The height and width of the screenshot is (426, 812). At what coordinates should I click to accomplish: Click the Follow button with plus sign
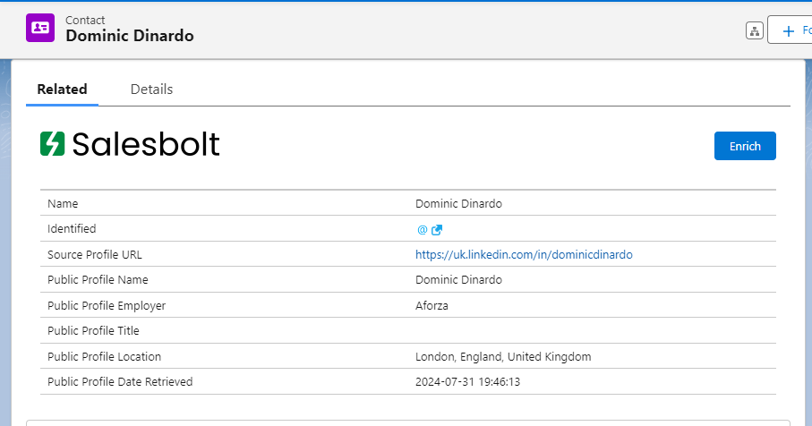pos(790,30)
